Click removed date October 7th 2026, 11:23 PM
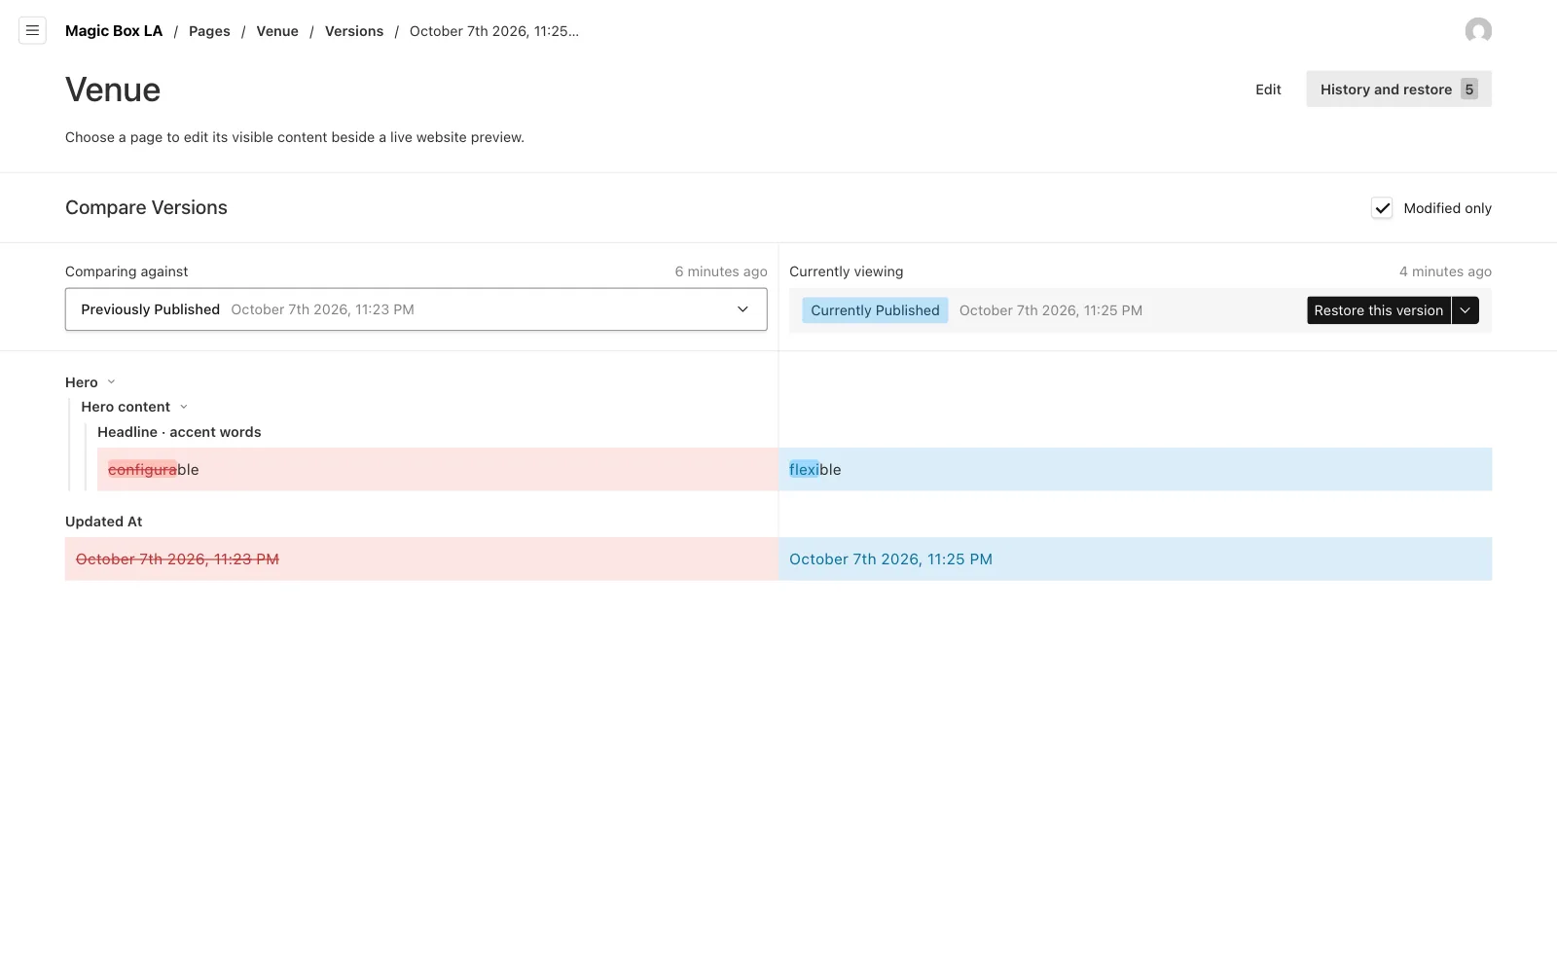 point(177,559)
